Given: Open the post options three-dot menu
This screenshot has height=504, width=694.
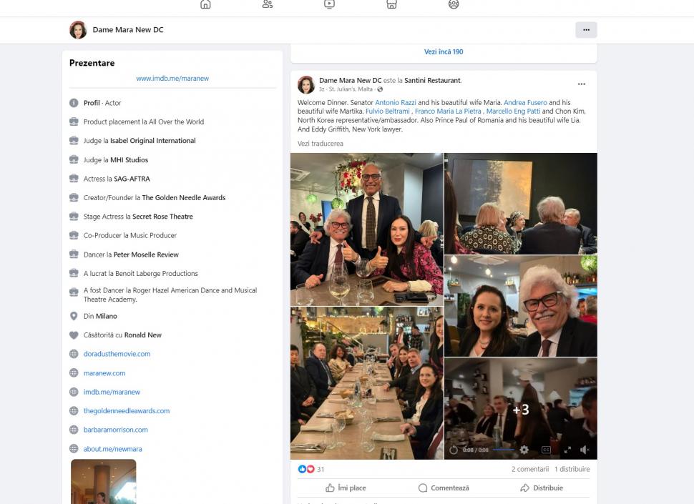Looking at the screenshot, I should 582,84.
